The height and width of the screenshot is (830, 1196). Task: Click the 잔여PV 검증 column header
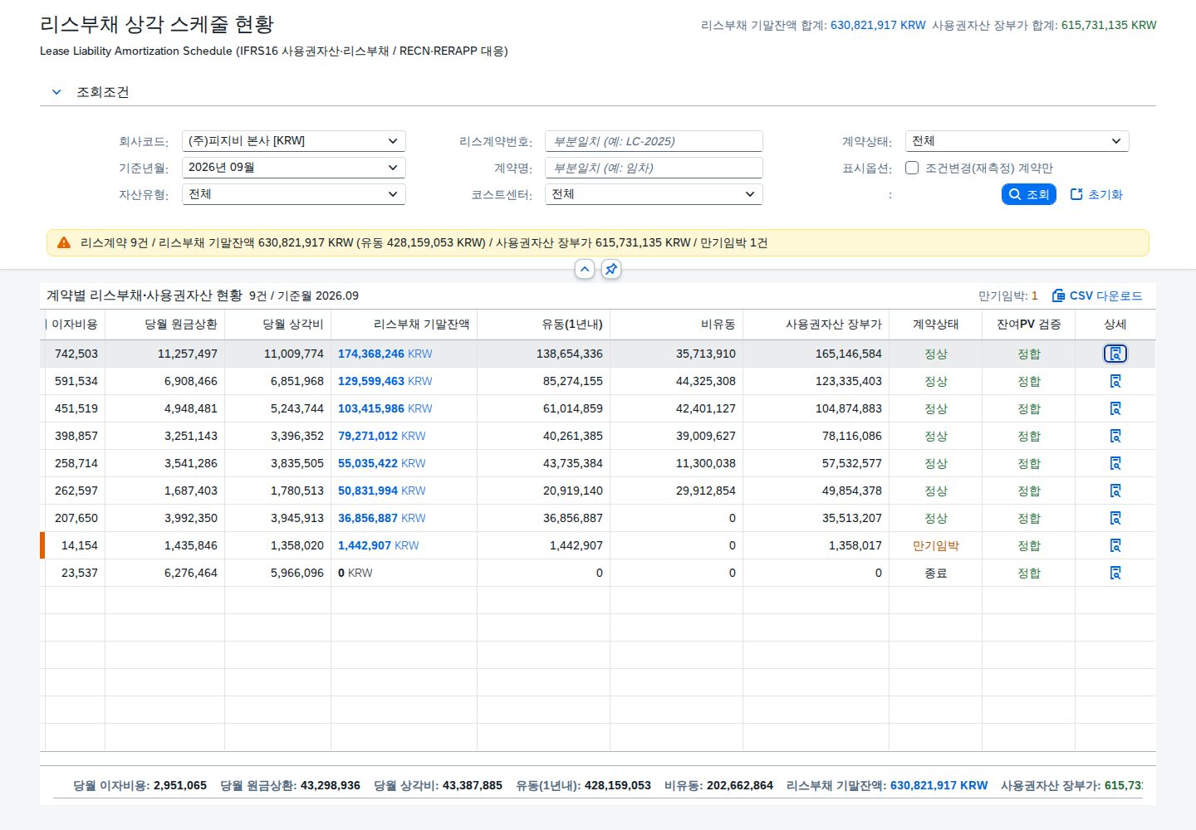(1028, 325)
